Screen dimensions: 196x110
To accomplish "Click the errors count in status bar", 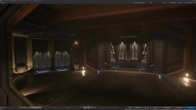I will (185, 109).
